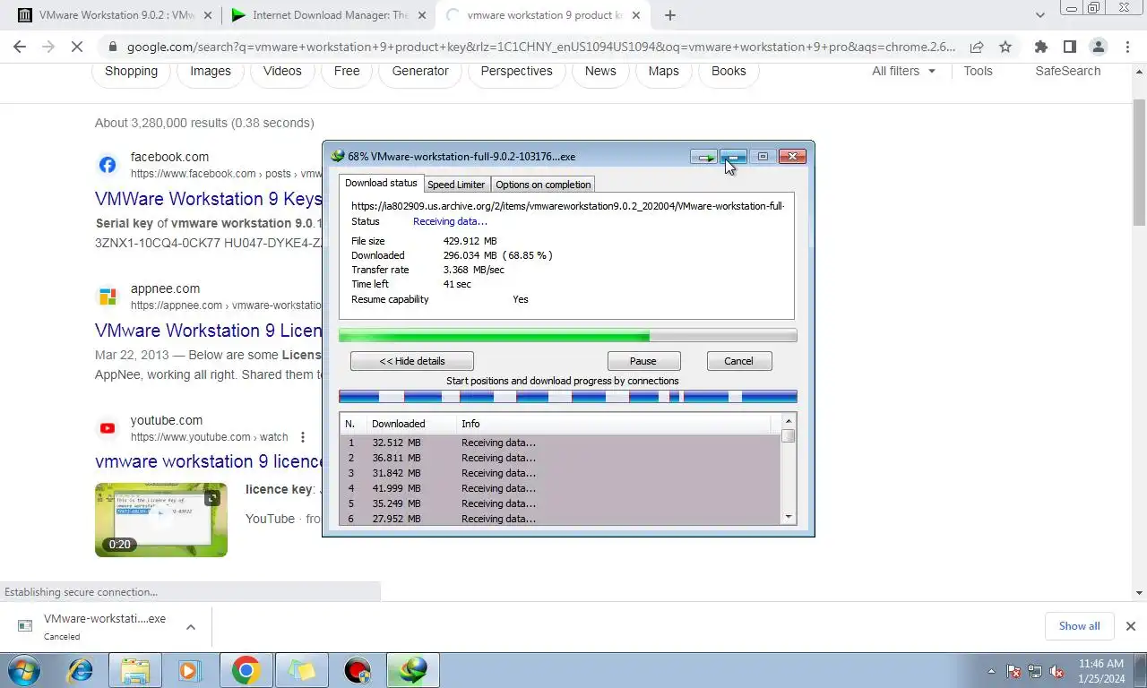Click Internet Download Manager taskbar icon
The width and height of the screenshot is (1147, 688).
click(413, 670)
